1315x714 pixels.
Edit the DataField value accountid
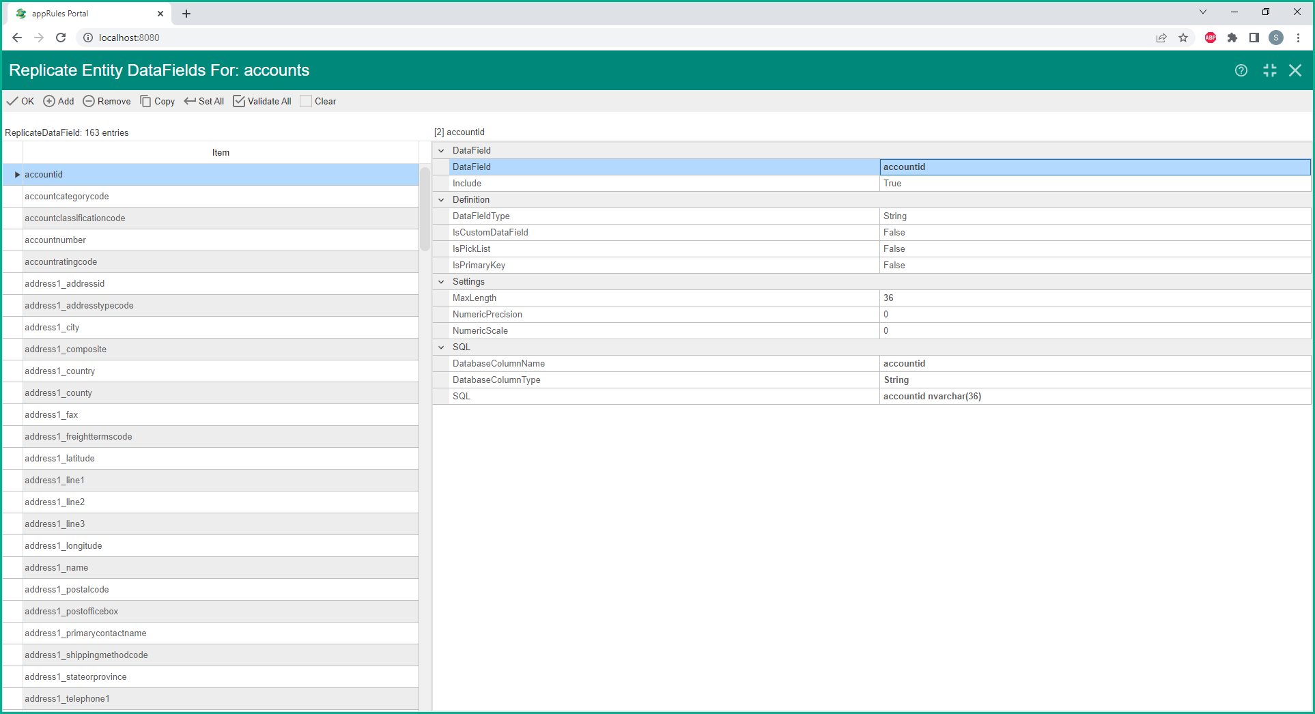[x=1095, y=167]
